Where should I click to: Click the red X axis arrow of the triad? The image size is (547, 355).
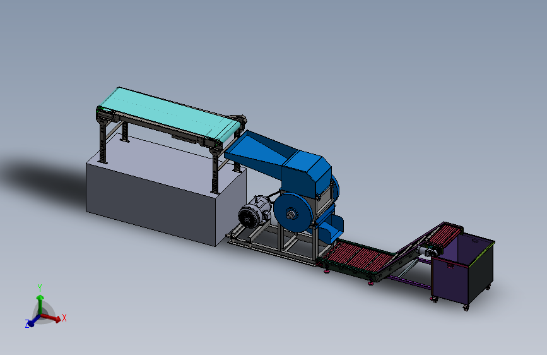[x=51, y=318]
